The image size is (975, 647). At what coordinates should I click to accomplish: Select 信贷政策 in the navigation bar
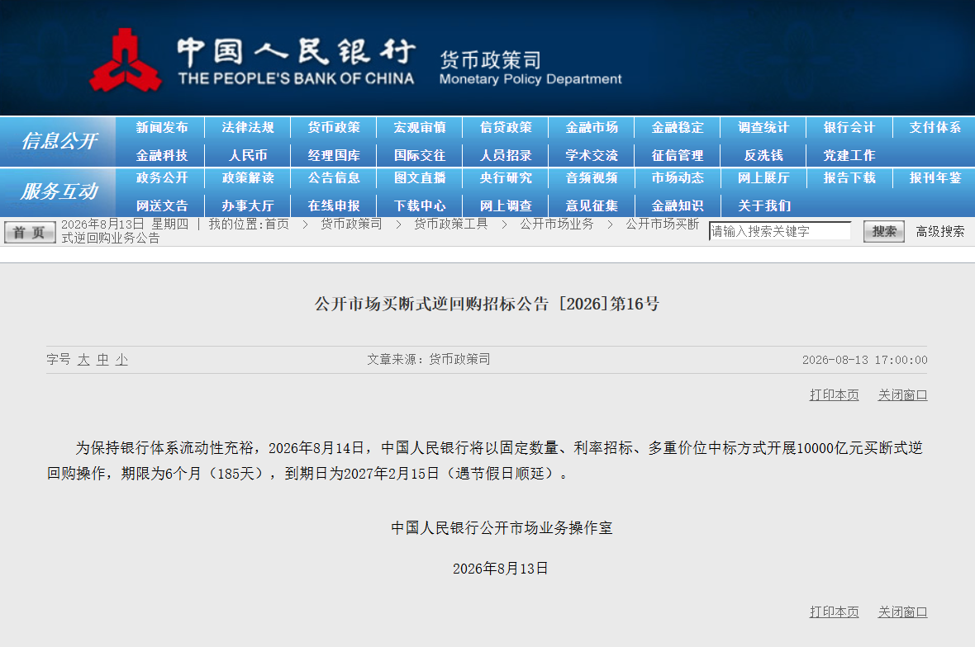[506, 127]
